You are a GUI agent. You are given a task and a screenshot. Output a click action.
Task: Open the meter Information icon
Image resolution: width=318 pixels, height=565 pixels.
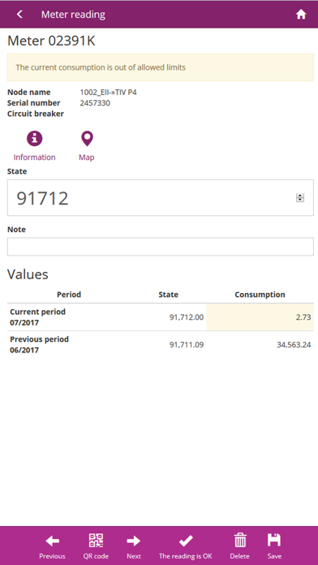click(35, 139)
